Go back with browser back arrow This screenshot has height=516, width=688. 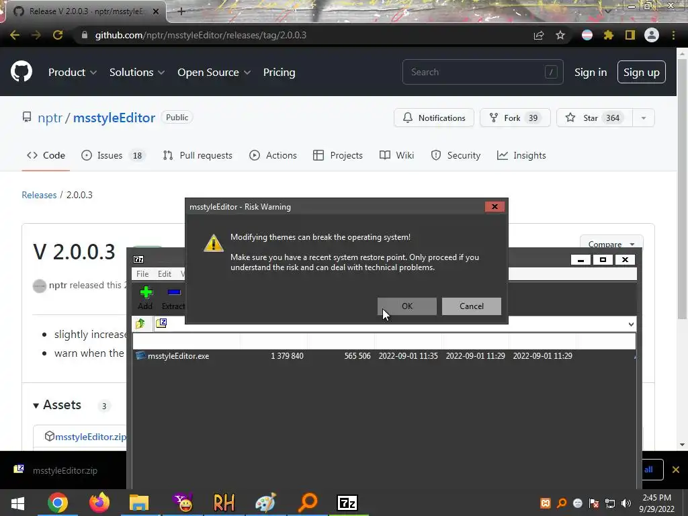15,35
